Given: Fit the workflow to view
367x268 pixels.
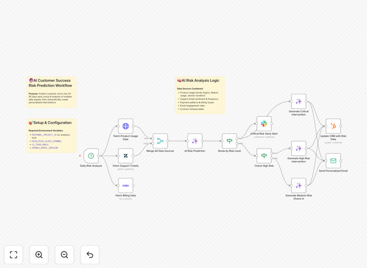Looking at the screenshot, I should (x=14, y=255).
